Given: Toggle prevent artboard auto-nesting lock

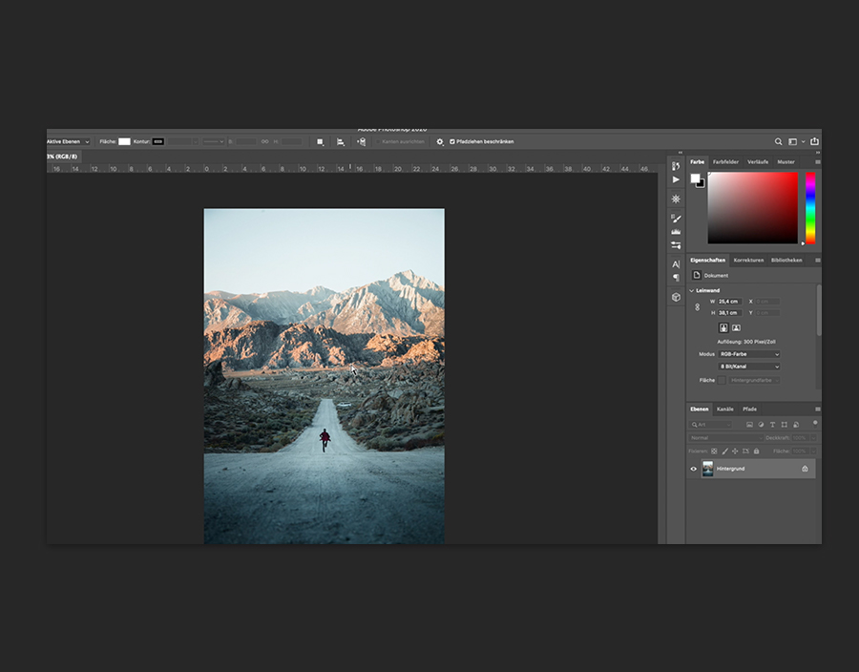Looking at the screenshot, I should pos(745,451).
